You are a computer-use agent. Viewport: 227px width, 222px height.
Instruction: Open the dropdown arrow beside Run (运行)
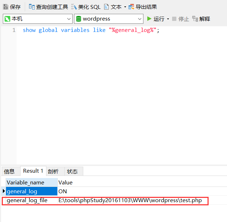click(x=168, y=19)
